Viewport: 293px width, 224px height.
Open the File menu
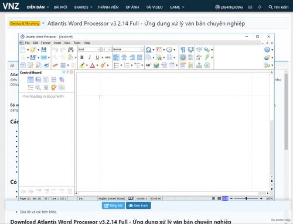(x=27, y=43)
